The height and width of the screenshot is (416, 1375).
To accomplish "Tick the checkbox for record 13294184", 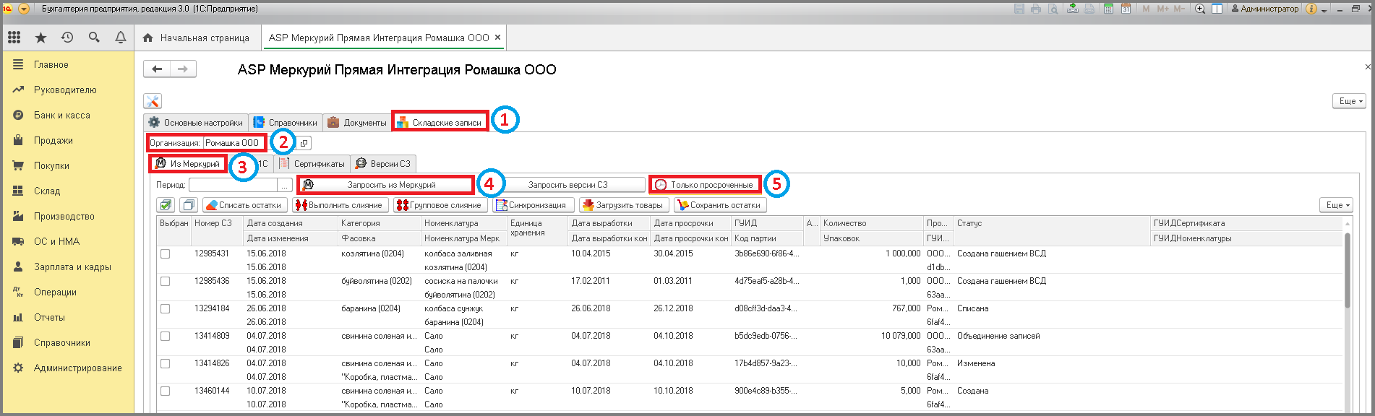I will click(x=166, y=309).
